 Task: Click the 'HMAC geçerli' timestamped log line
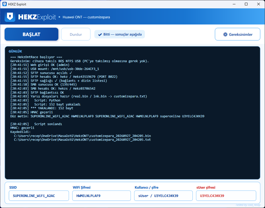point(32,112)
